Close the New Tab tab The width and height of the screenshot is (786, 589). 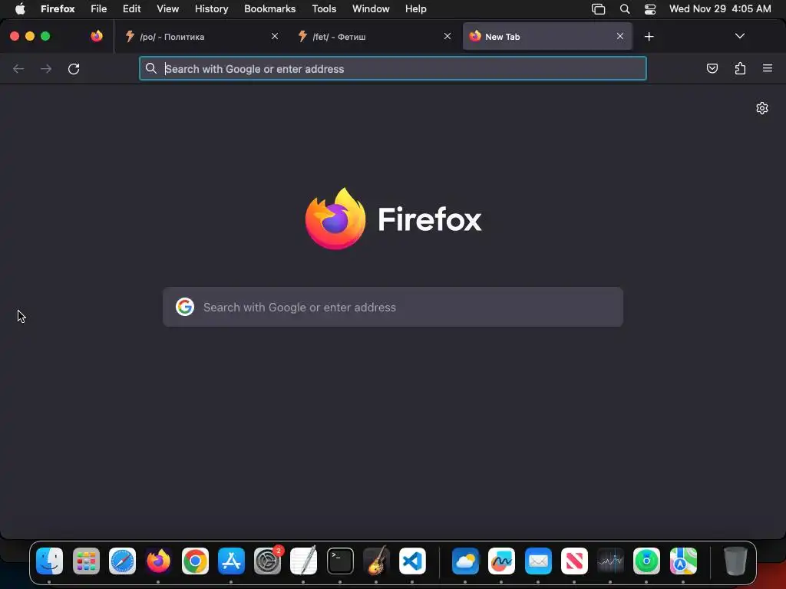(x=620, y=37)
